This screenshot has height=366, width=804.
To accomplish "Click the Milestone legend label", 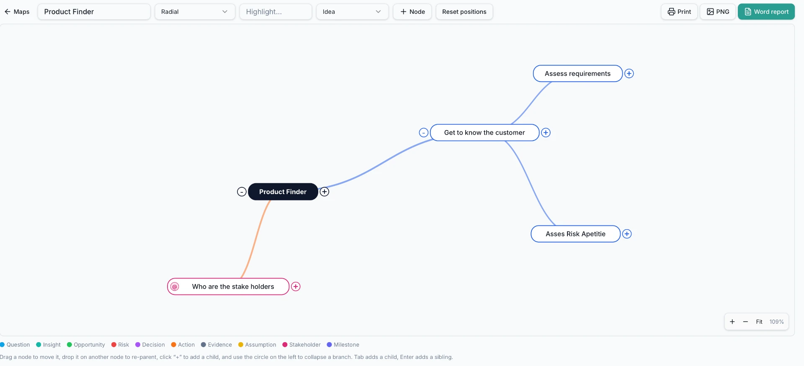I will [346, 345].
